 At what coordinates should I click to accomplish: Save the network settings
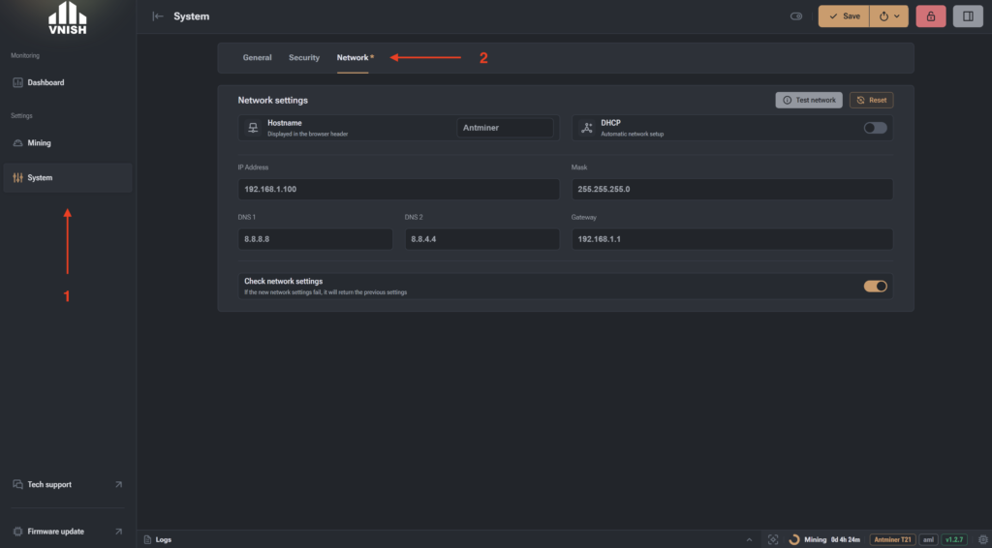(x=844, y=16)
